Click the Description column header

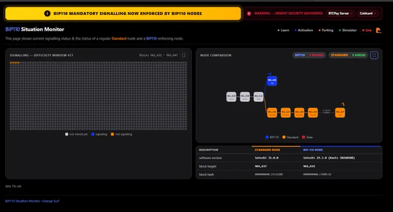209,150
